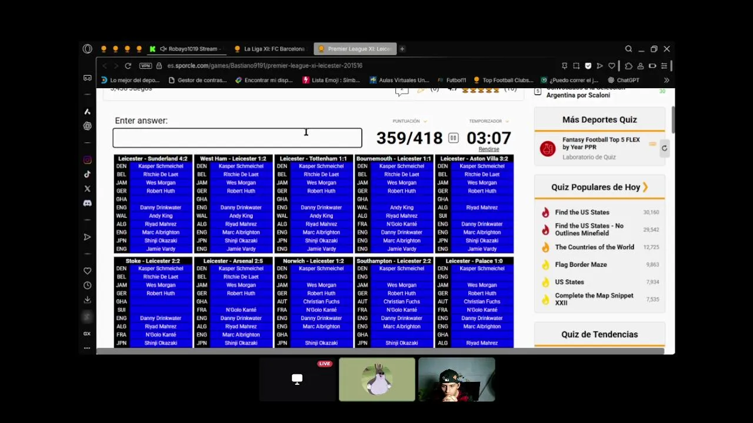Image resolution: width=753 pixels, height=423 pixels.
Task: Open 'Aulas Virtuales Un...' bookmark
Action: pos(399,80)
